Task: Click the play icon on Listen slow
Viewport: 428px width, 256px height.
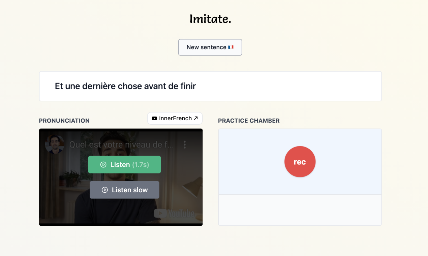Action: (104, 190)
